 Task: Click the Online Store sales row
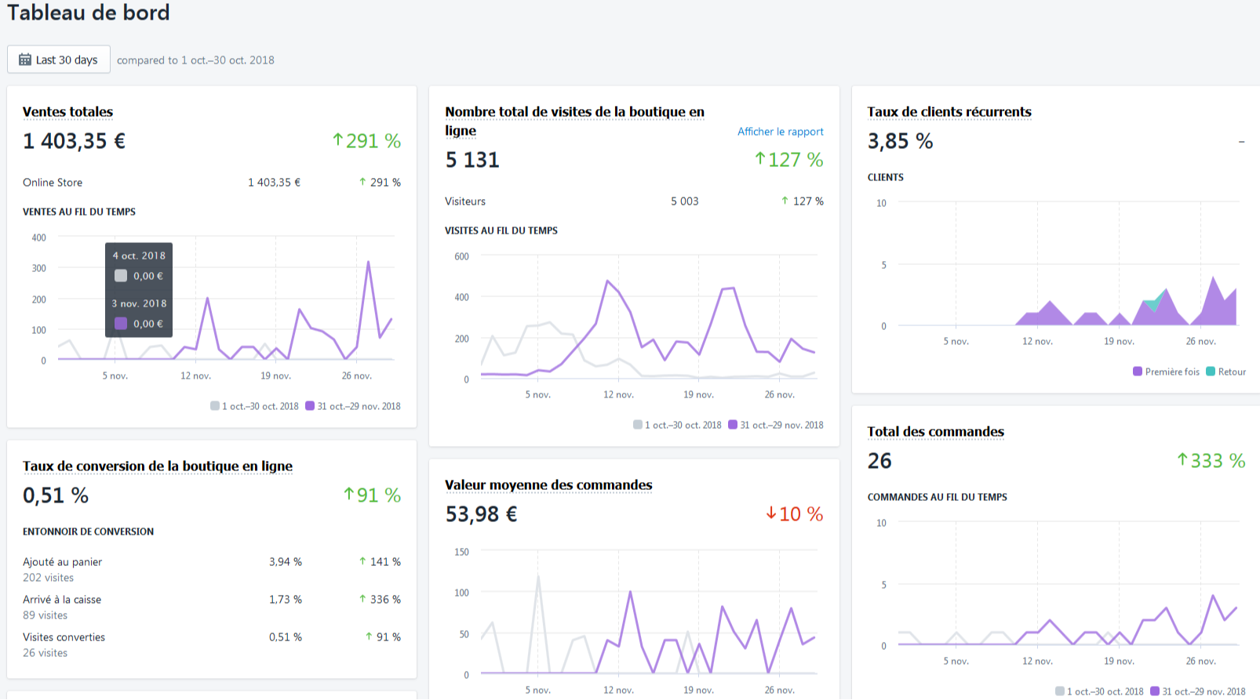212,183
